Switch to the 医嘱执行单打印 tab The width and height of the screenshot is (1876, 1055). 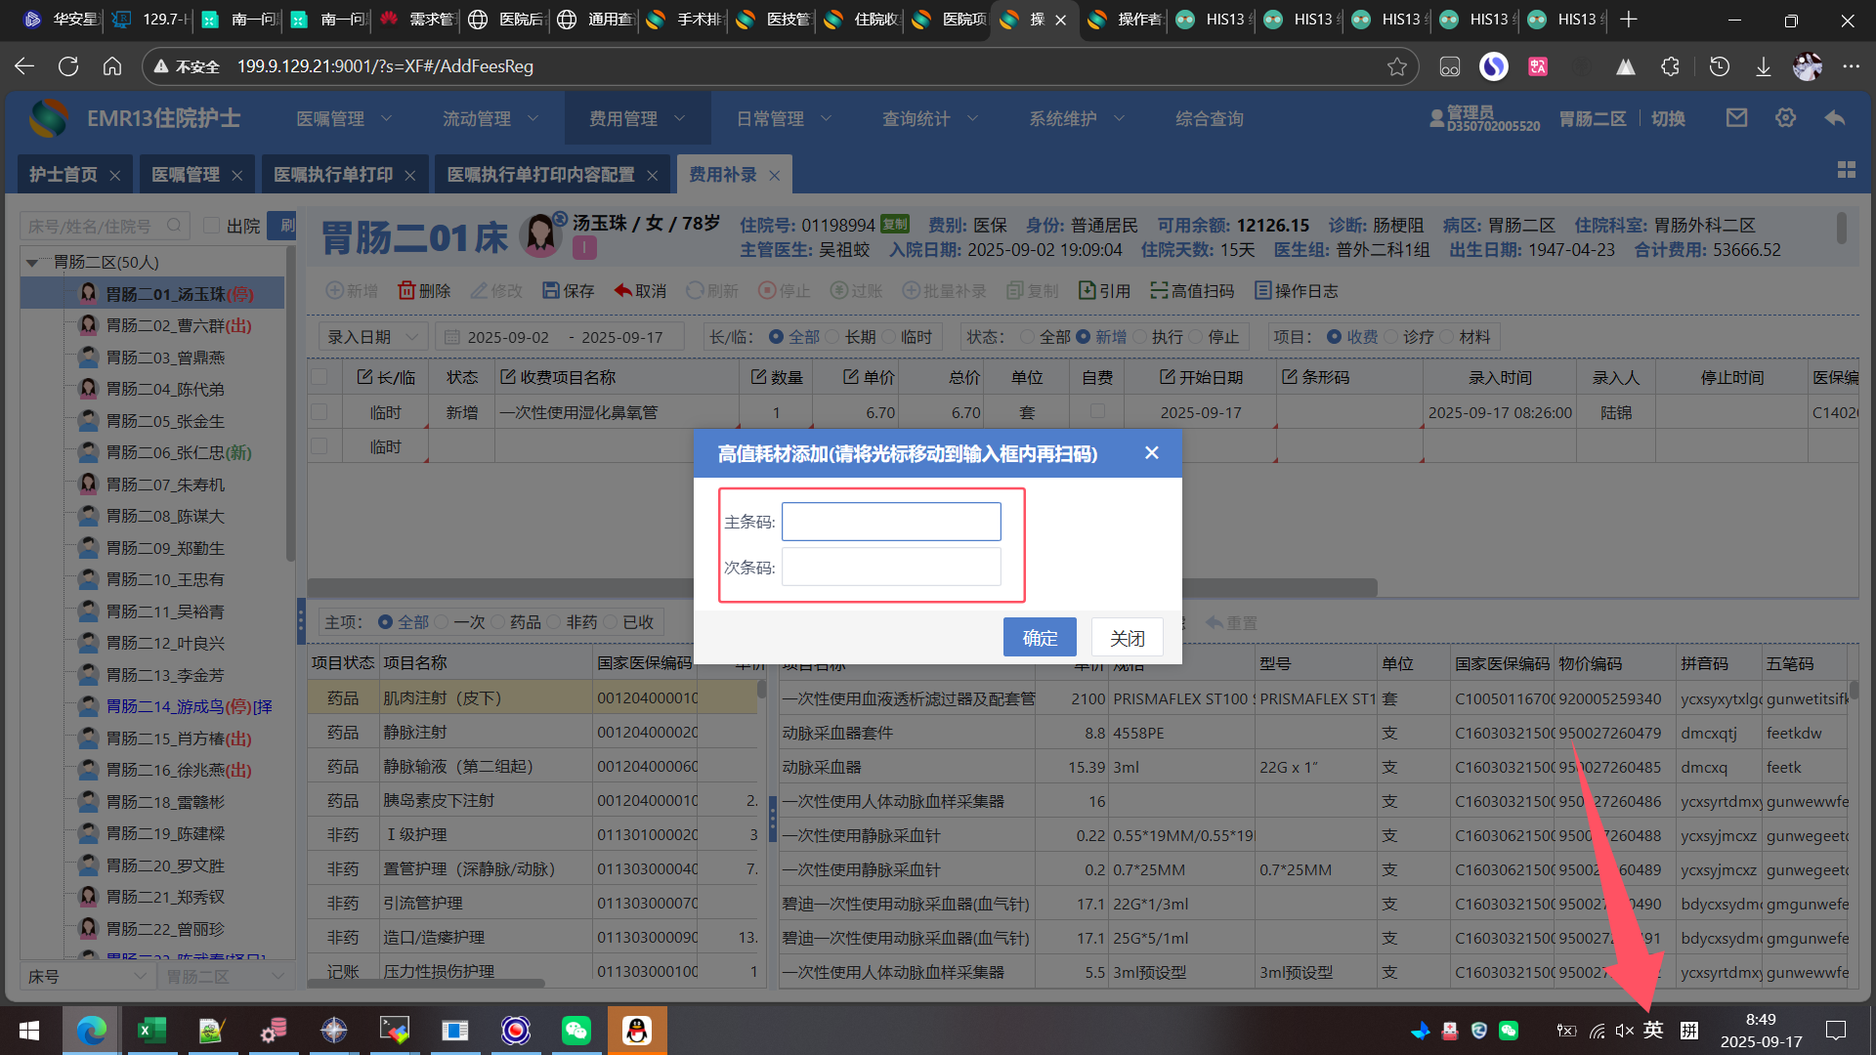point(333,175)
